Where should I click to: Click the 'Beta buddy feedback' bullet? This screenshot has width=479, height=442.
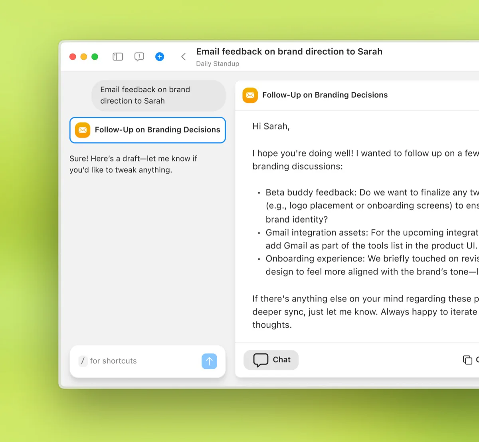[372, 206]
